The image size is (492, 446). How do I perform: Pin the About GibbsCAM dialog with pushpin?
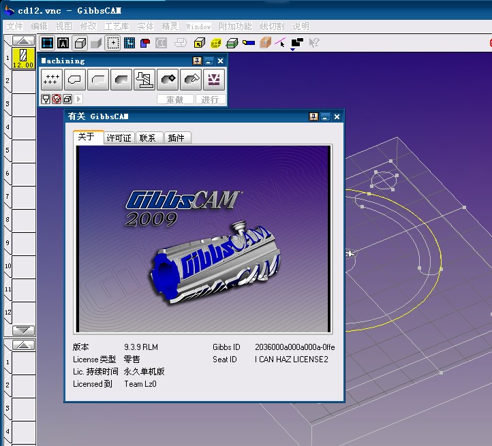[313, 117]
